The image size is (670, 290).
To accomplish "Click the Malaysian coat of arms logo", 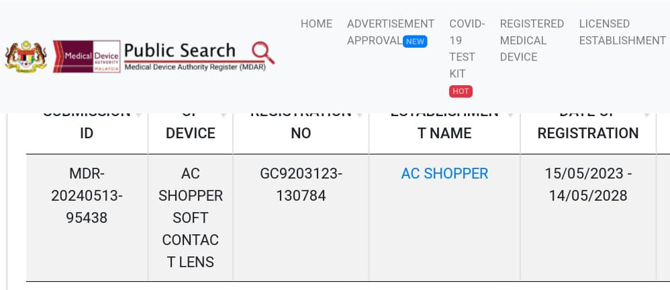I will pos(26,56).
